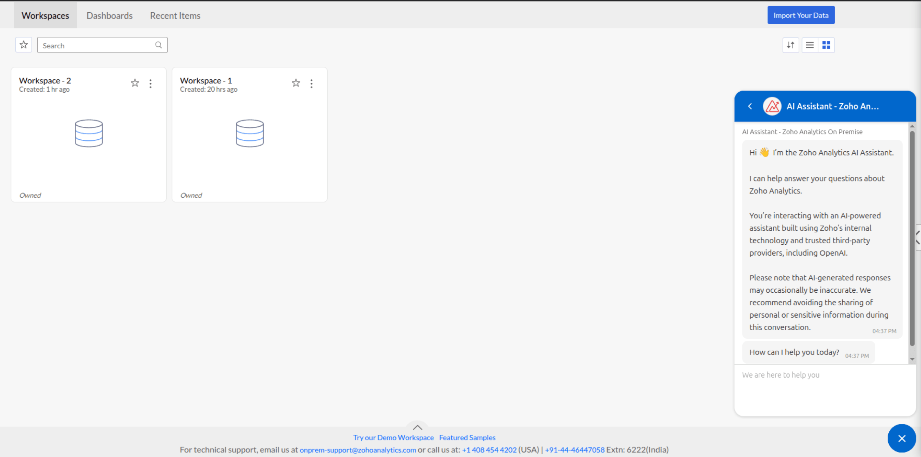
Task: Open the Workspace - 2 more options menu
Action: [x=150, y=84]
